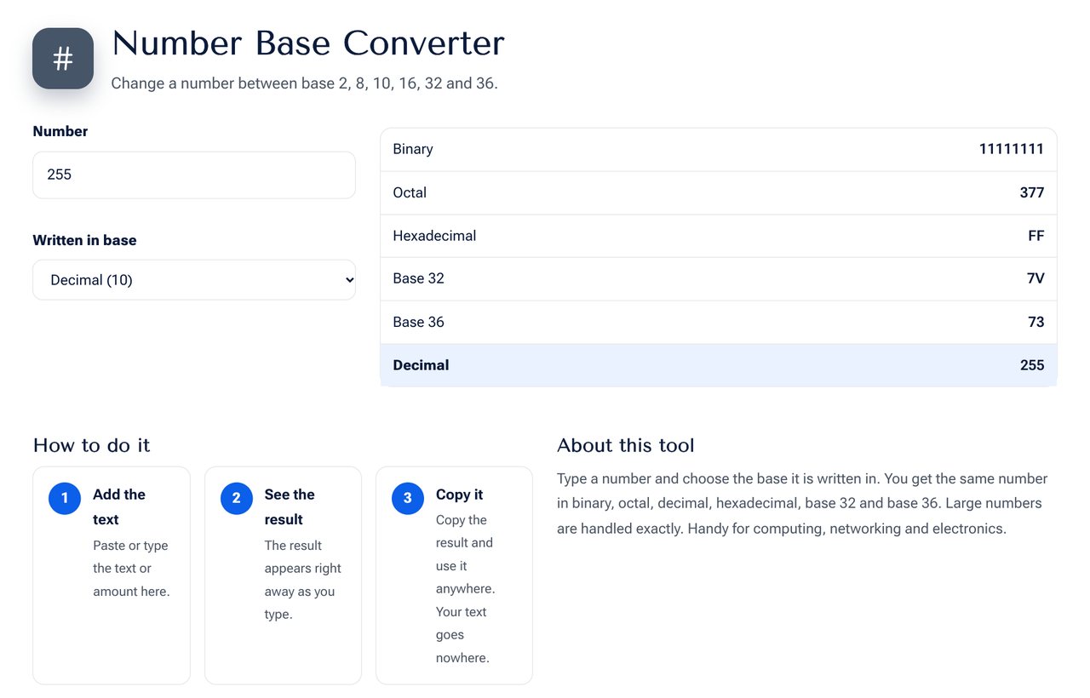Click the 'Add the text' card heading
Screen dimensions: 1090x698
point(119,507)
